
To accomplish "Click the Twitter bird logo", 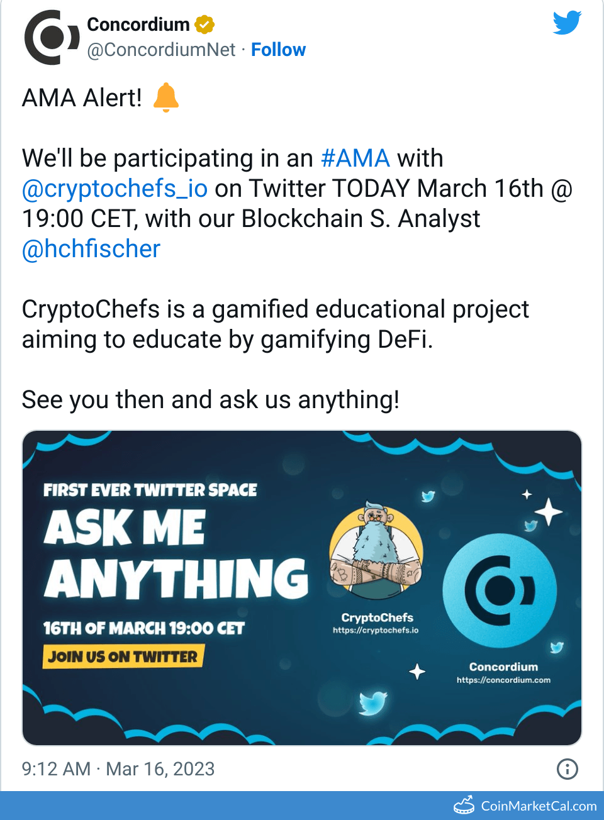I will pyautogui.click(x=567, y=23).
